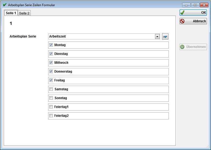Image resolution: width=211 pixels, height=150 pixels.
Task: Minimize the Arbeitsplan Serie Zeilen Formular window
Action: click(186, 5)
